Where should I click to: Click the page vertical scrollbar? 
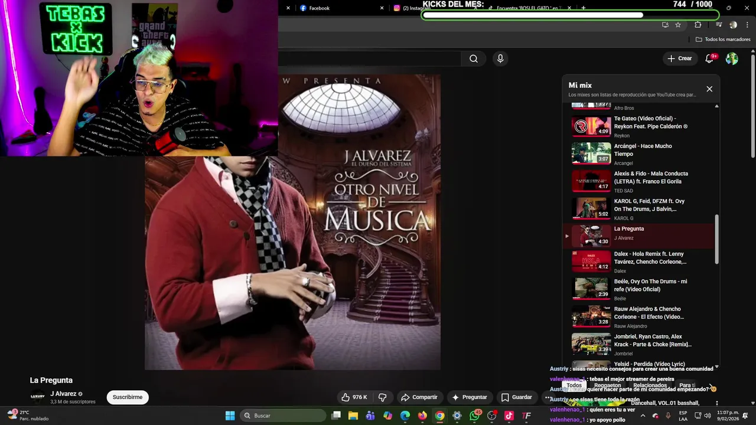pos(752,106)
